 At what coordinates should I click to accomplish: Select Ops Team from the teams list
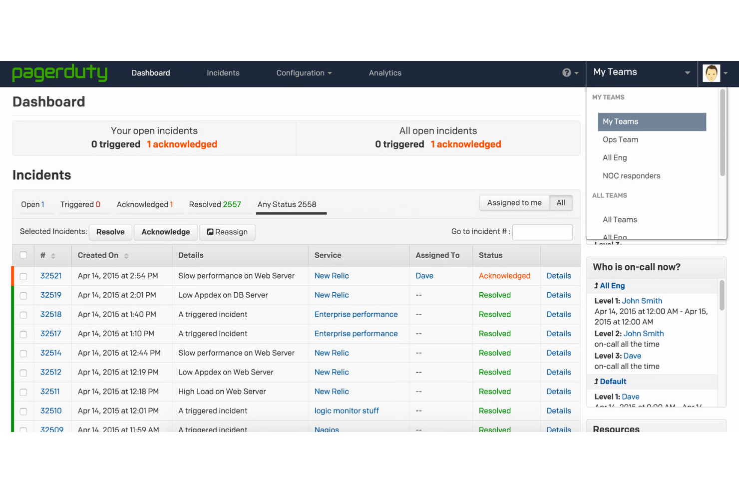coord(620,139)
